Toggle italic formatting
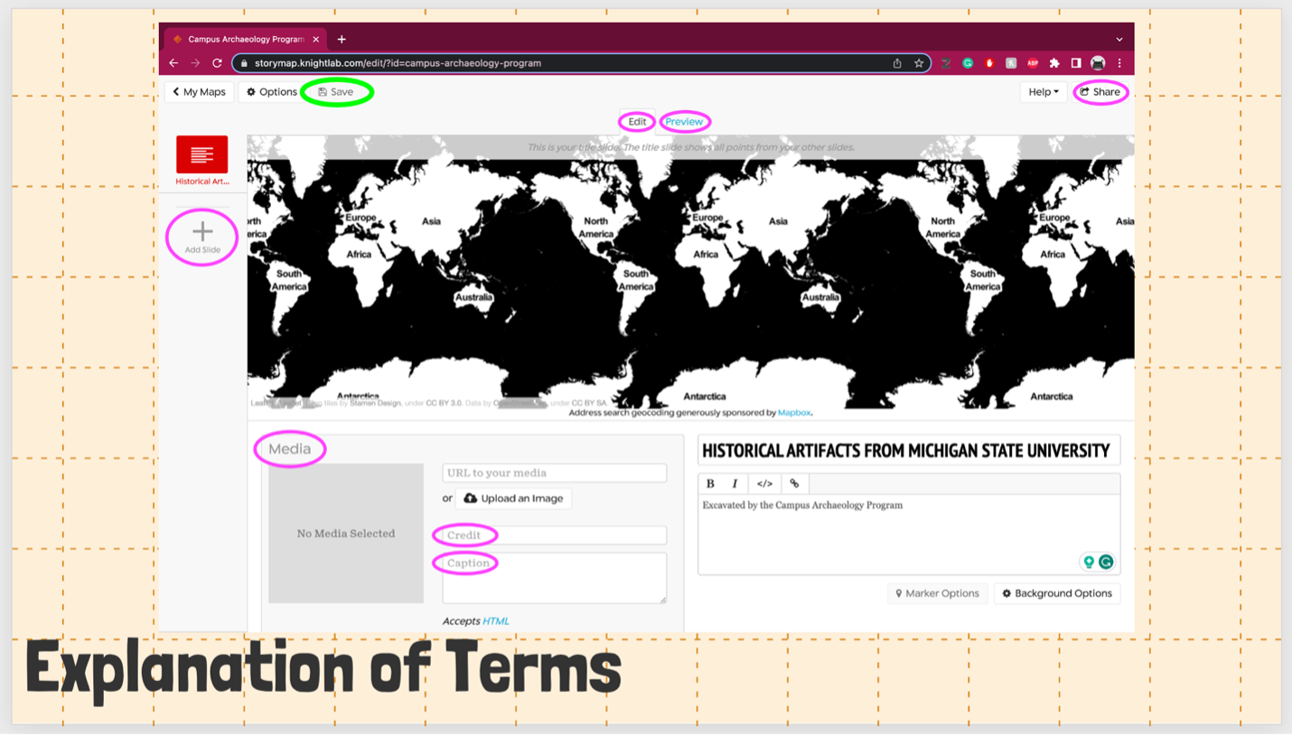The width and height of the screenshot is (1292, 736). click(x=735, y=484)
